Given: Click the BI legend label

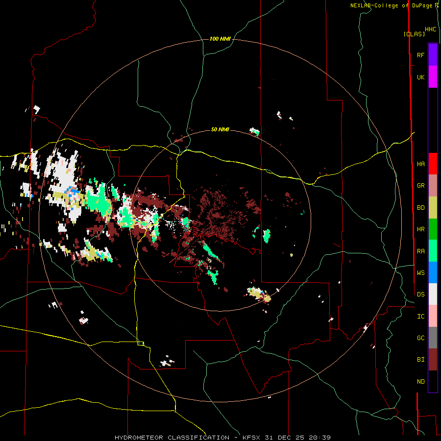Looking at the screenshot, I should coord(420,360).
